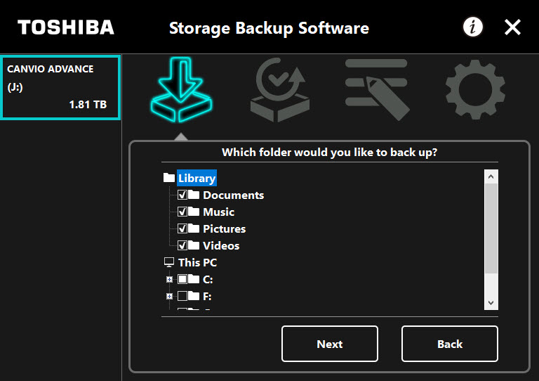Viewport: 539px width, 381px height.
Task: Open the Settings gear icon
Action: pos(475,89)
